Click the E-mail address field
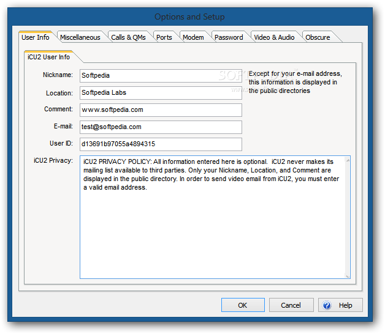Viewport: 385px width, 334px height. [161, 127]
